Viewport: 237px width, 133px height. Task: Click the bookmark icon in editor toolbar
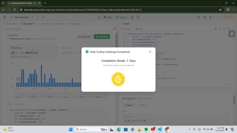coord(220,29)
